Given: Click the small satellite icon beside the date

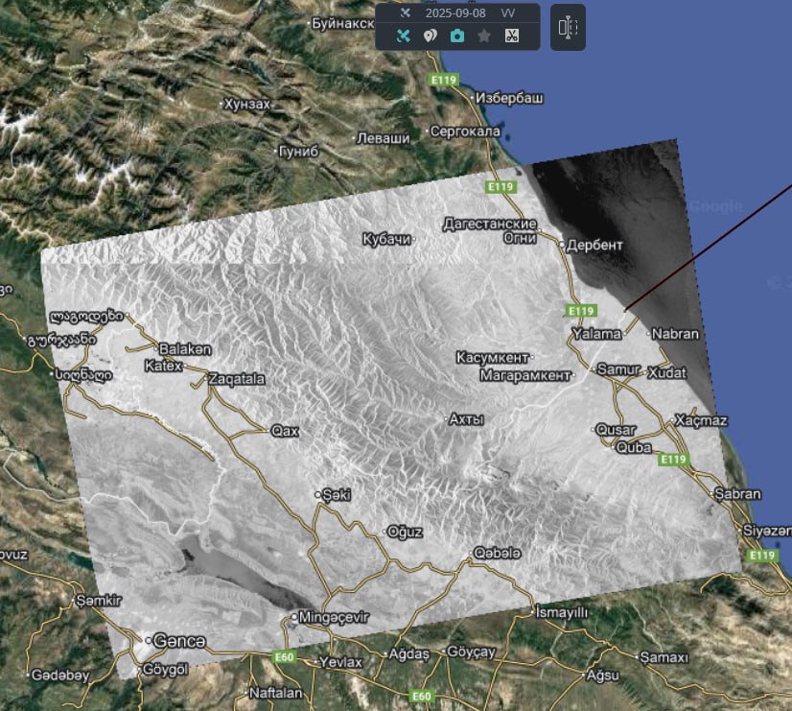Looking at the screenshot, I should (406, 13).
